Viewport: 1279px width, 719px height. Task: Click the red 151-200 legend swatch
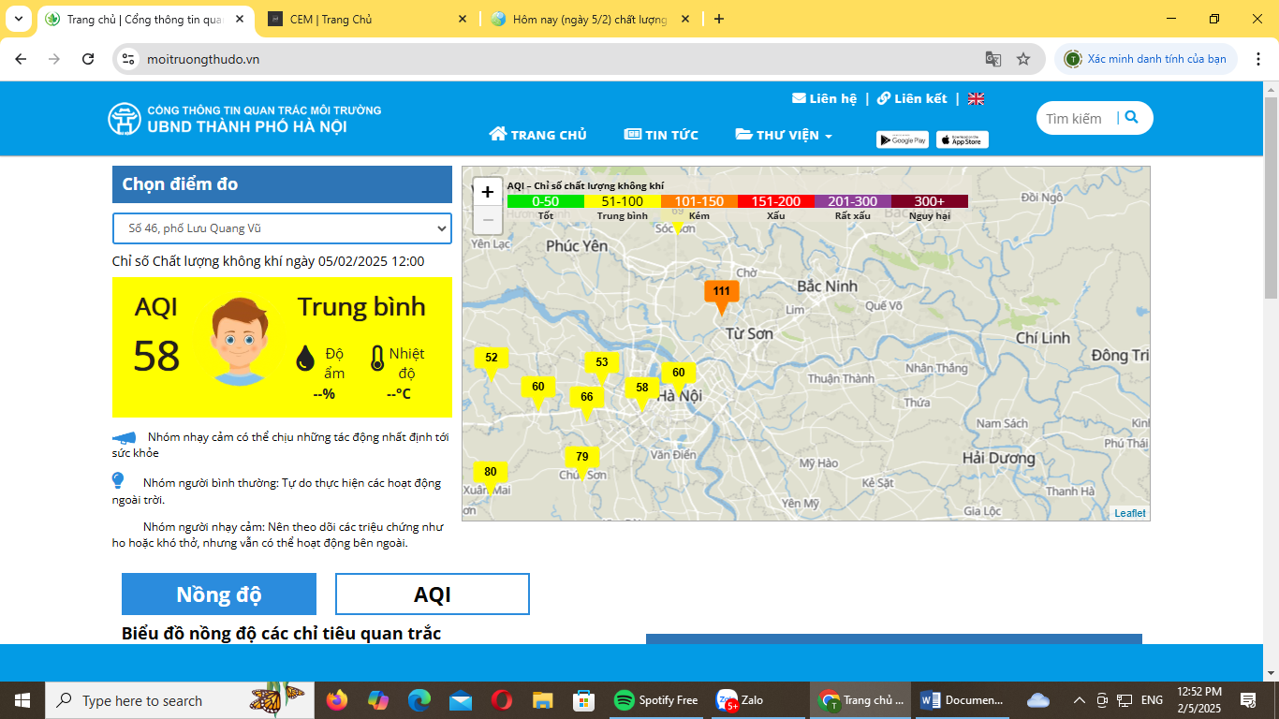click(775, 201)
